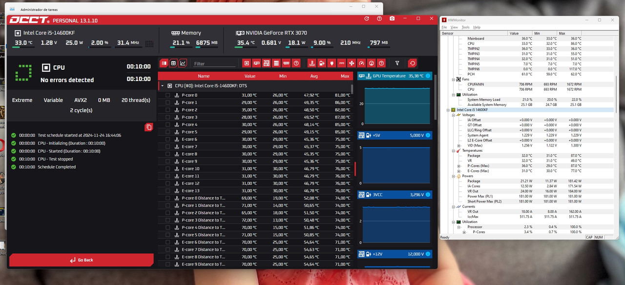The image size is (625, 285).
Task: Select 'Schedule Completed' log entry
Action: (57, 167)
